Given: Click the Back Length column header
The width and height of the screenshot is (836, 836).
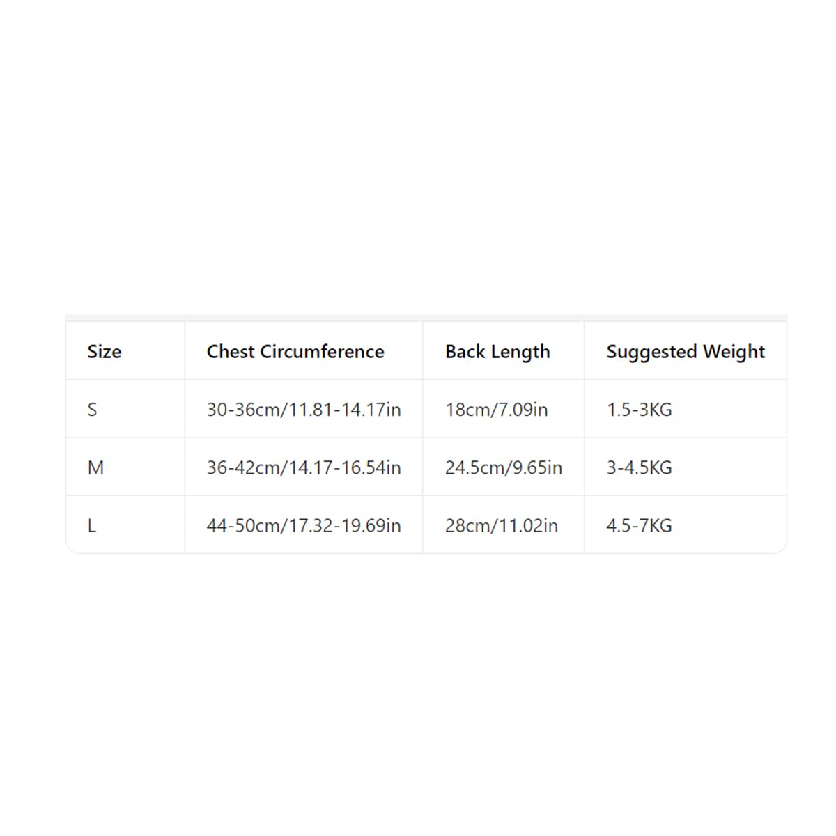Looking at the screenshot, I should pos(504,350).
